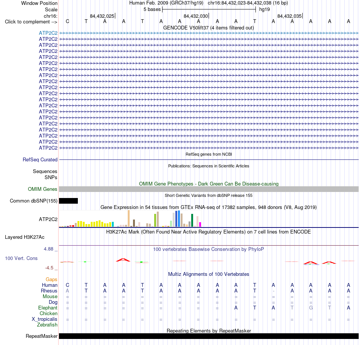Click the Rhesus species label

[x=49, y=291]
